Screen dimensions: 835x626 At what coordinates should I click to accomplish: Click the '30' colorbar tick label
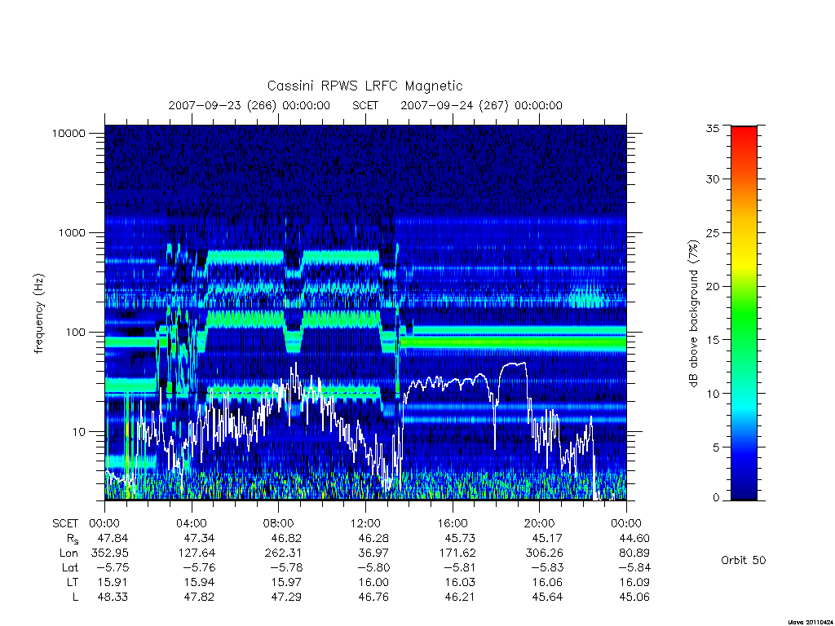(x=713, y=179)
